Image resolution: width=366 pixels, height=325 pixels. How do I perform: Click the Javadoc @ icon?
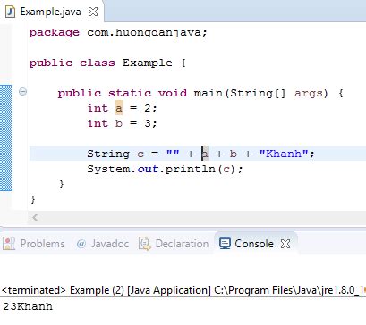pos(81,244)
